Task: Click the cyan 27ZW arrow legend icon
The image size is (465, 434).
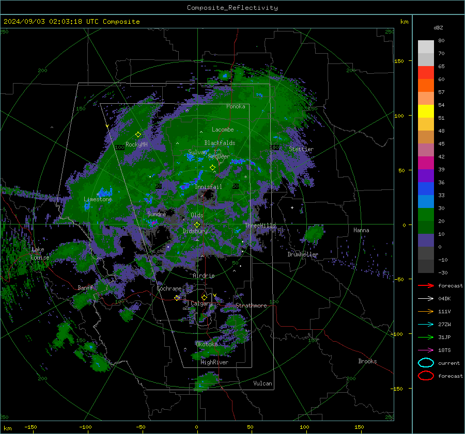Action: (426, 325)
